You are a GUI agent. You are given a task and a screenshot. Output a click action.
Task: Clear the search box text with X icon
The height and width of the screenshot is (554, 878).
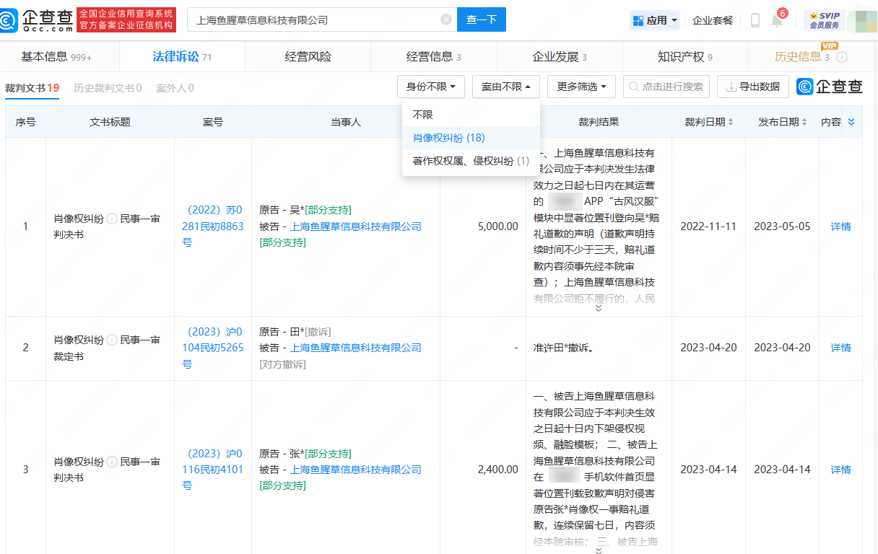(x=446, y=19)
